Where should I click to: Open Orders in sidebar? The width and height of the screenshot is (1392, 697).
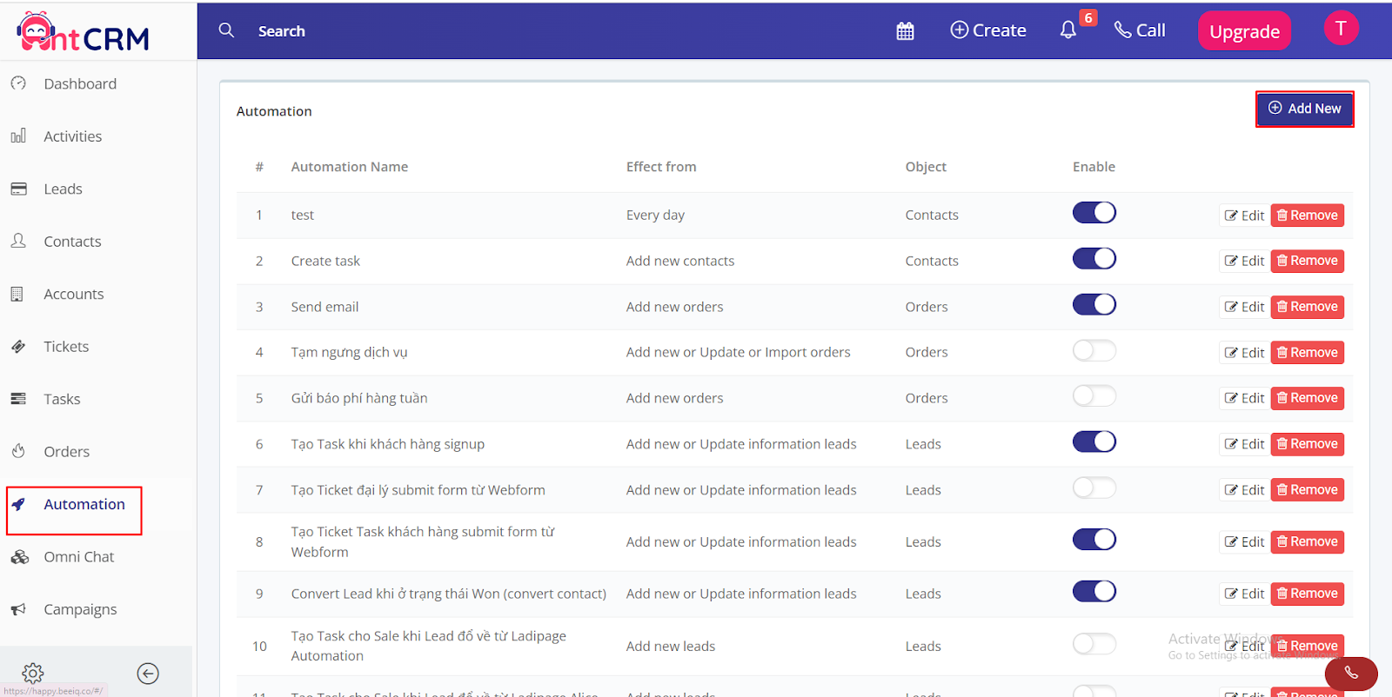click(66, 452)
